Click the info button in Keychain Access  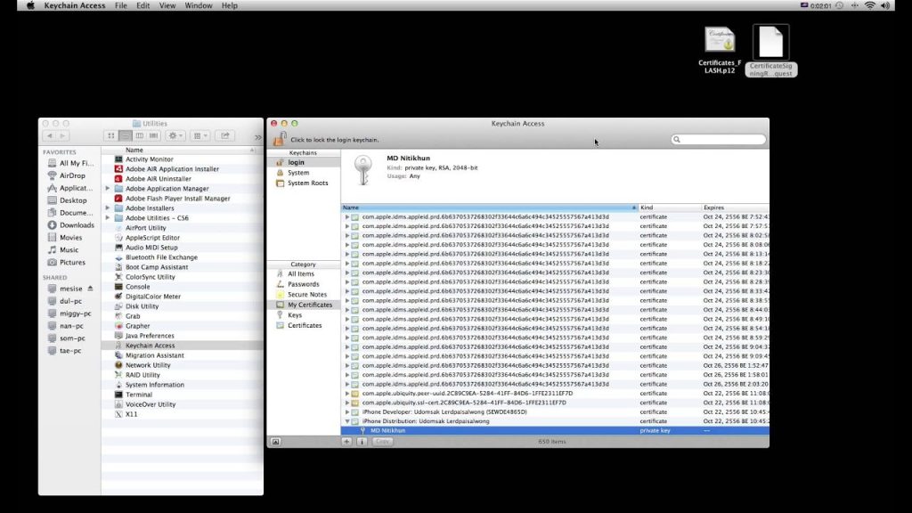[x=362, y=442]
